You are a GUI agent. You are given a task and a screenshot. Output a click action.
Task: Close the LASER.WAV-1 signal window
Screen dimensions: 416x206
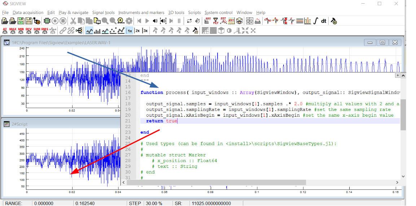[395, 42]
